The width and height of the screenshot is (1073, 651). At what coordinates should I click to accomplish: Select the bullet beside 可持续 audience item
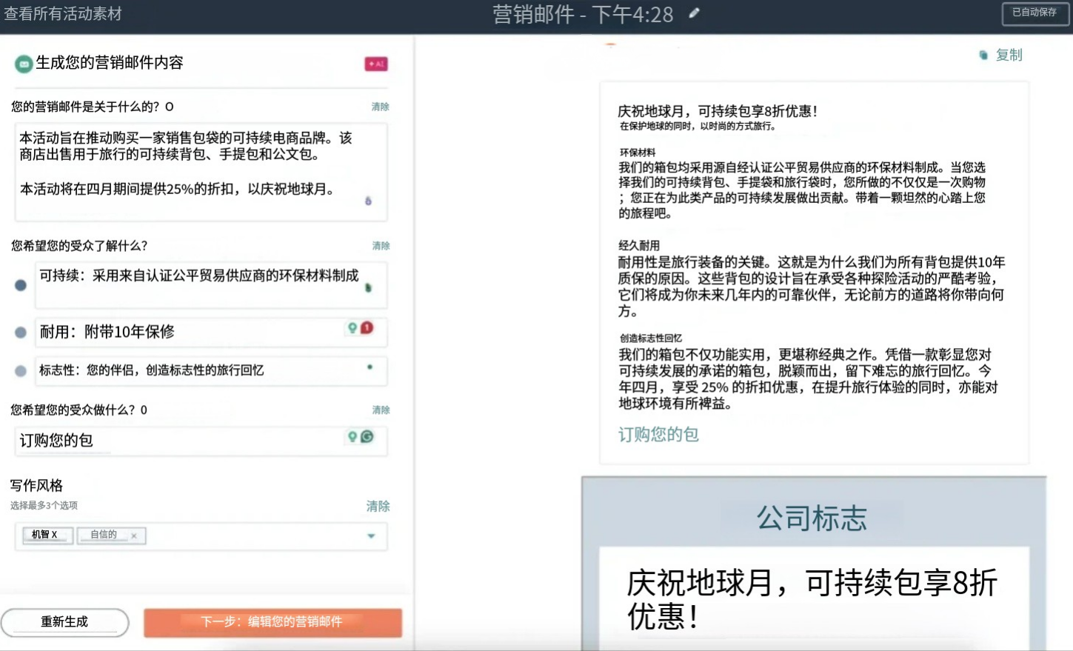pos(21,284)
